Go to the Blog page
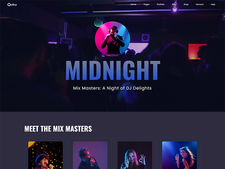The width and height of the screenshot is (225, 169). click(x=174, y=5)
